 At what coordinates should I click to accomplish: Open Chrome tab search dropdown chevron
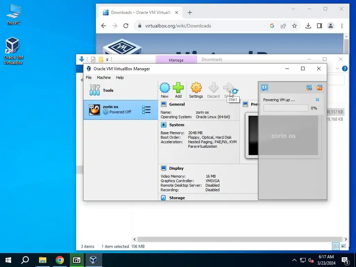[293, 9]
